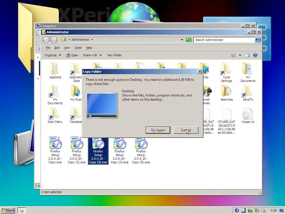The height and width of the screenshot is (214, 285).
Task: Open dropdown arrow before Administrator in address
Action: click(69, 40)
